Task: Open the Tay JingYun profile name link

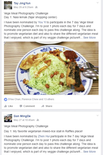Action: click(22, 3)
